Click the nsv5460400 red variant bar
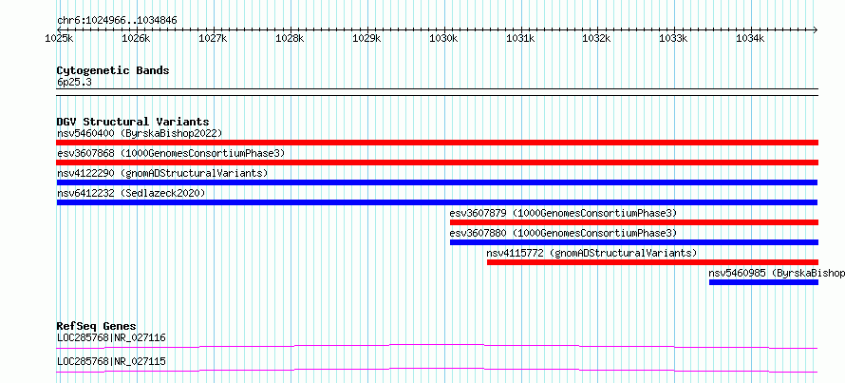The width and height of the screenshot is (845, 383). (437, 143)
